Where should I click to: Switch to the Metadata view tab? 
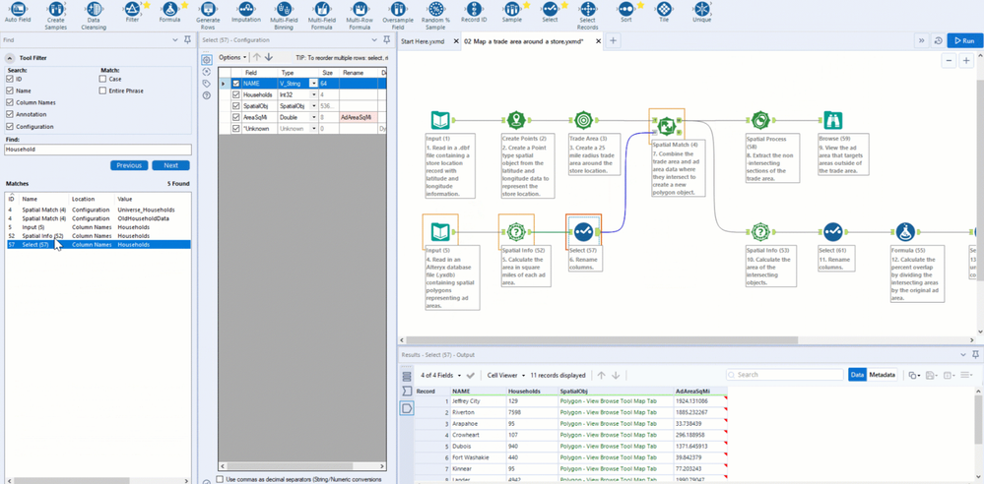(882, 375)
